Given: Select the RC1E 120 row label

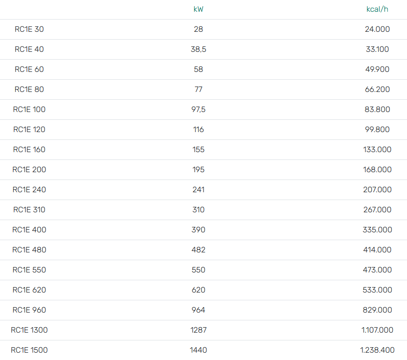Looking at the screenshot, I should (x=29, y=130).
